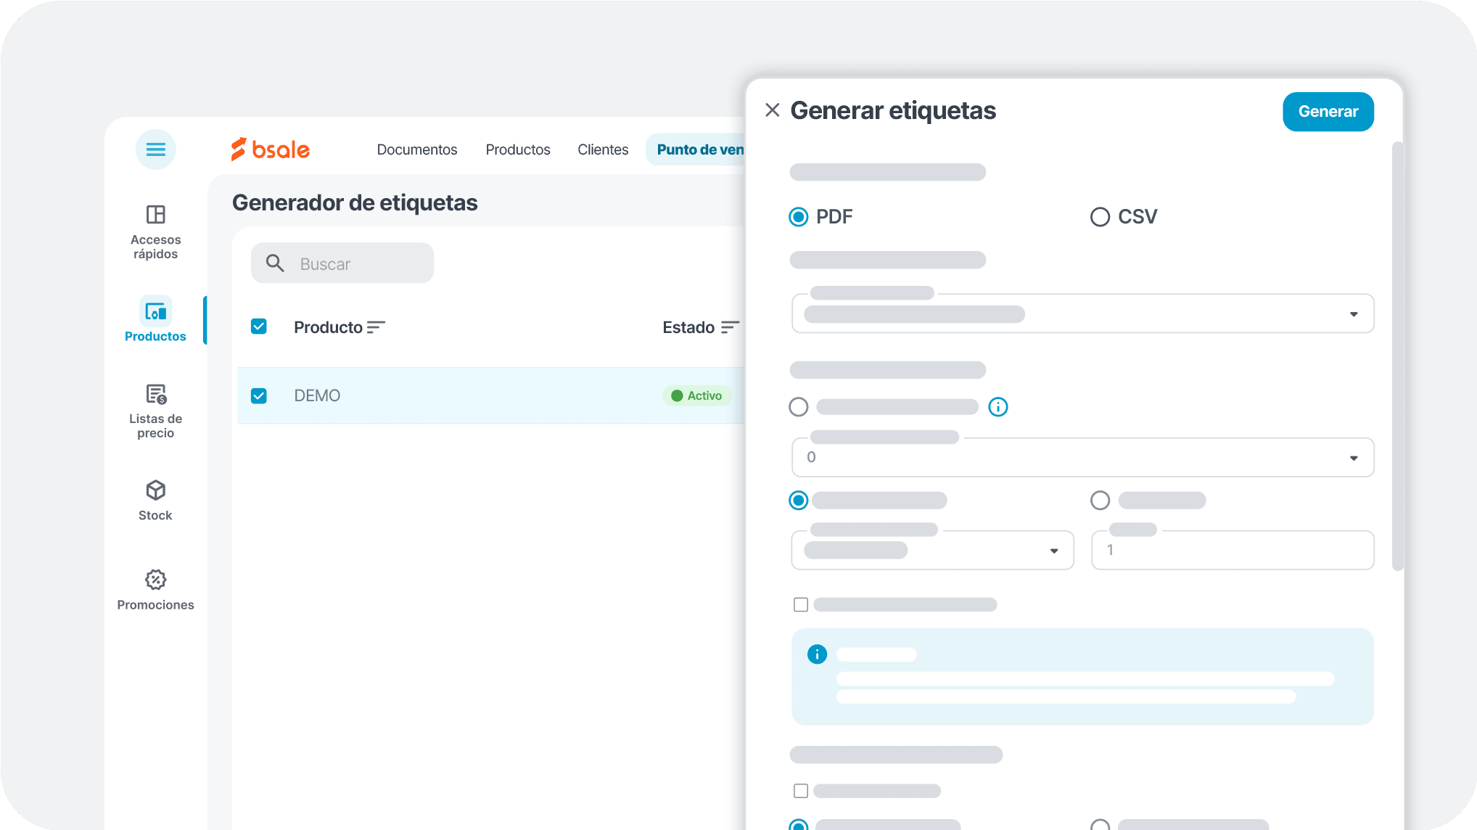Open the Stock section
The height and width of the screenshot is (830, 1477).
155,499
